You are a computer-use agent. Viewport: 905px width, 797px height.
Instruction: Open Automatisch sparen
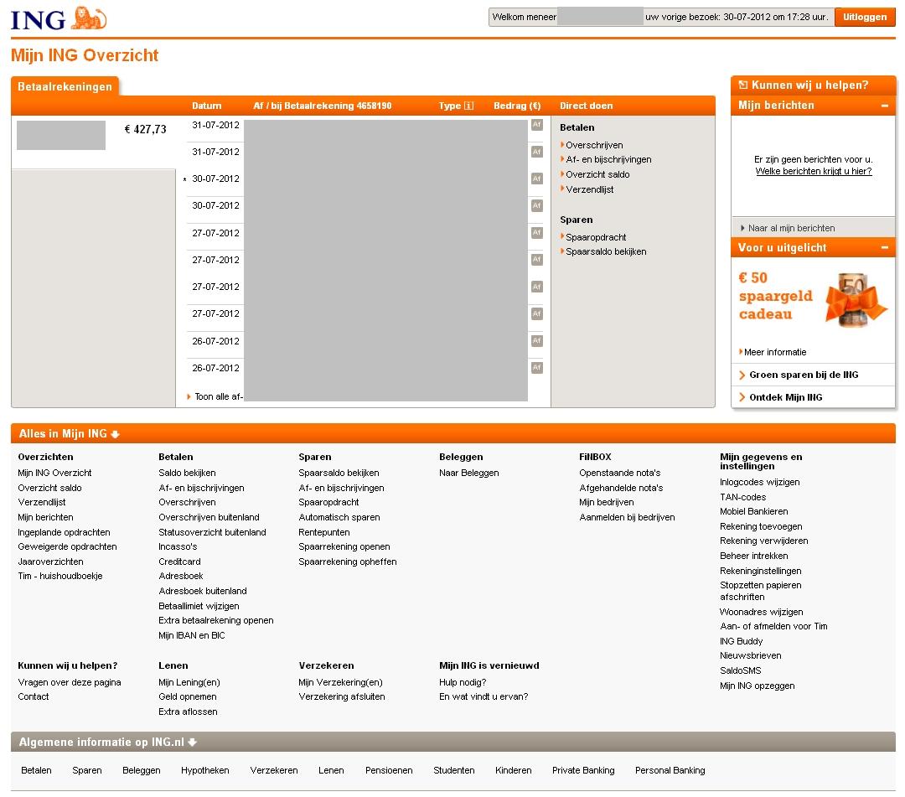pos(339,517)
